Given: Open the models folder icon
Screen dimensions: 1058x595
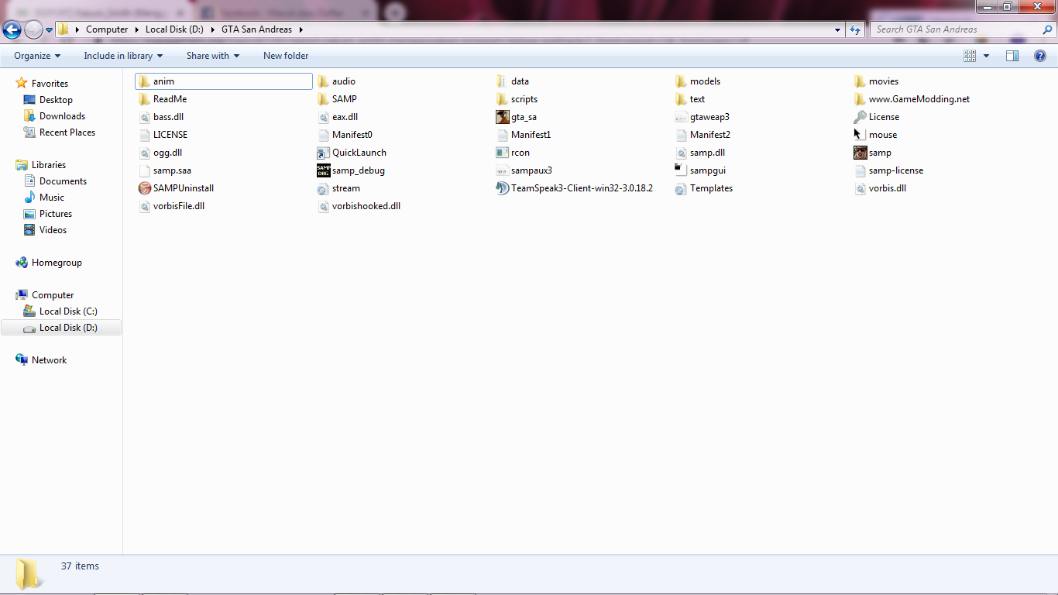Looking at the screenshot, I should (682, 81).
